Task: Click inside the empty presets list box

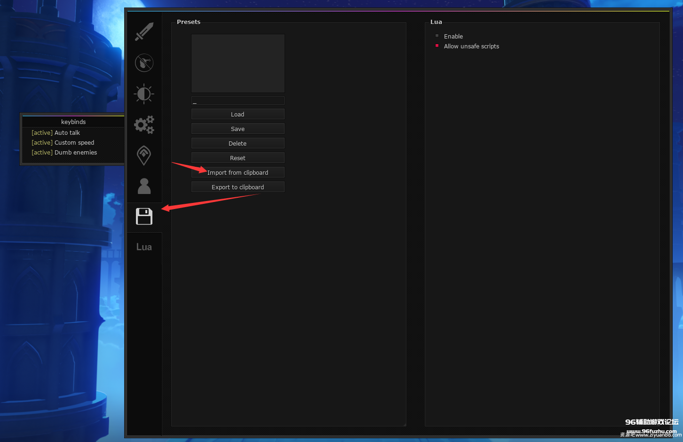Action: (x=238, y=63)
